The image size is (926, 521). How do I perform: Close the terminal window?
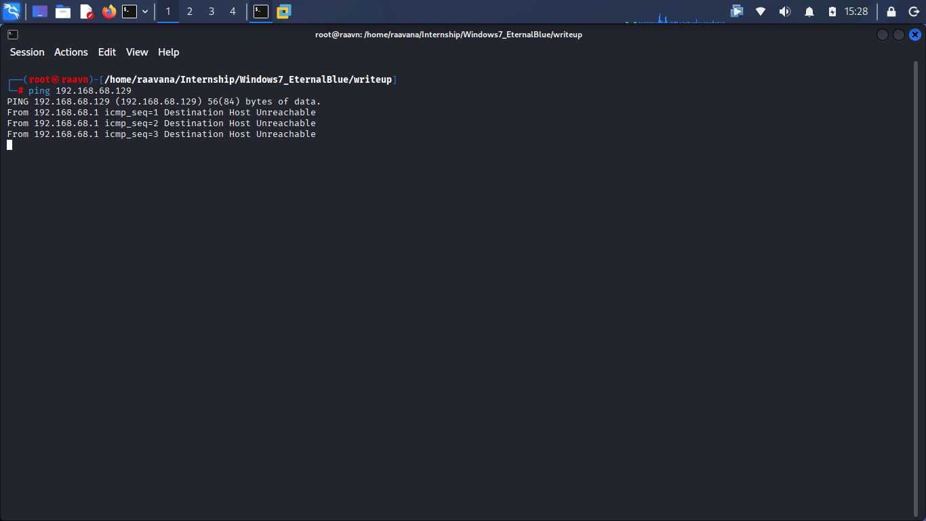tap(915, 35)
